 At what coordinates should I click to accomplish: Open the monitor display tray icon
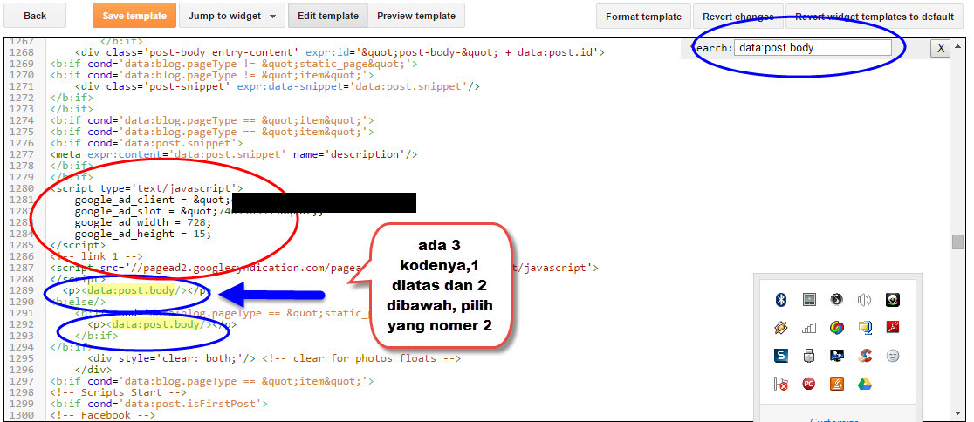(x=837, y=356)
